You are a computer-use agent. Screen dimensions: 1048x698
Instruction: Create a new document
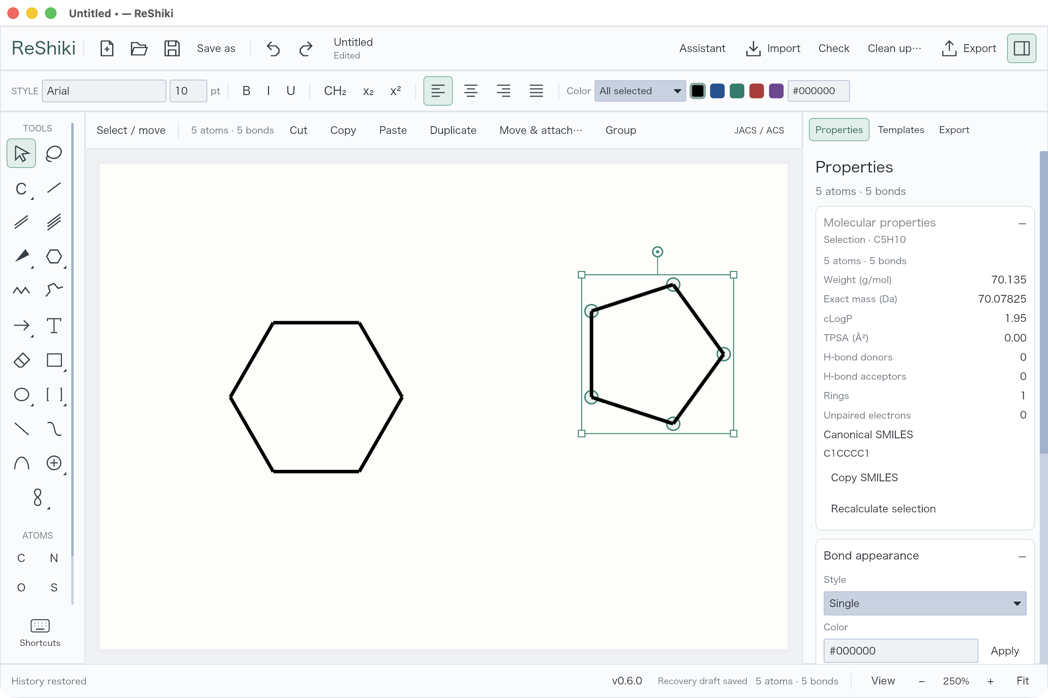coord(107,48)
